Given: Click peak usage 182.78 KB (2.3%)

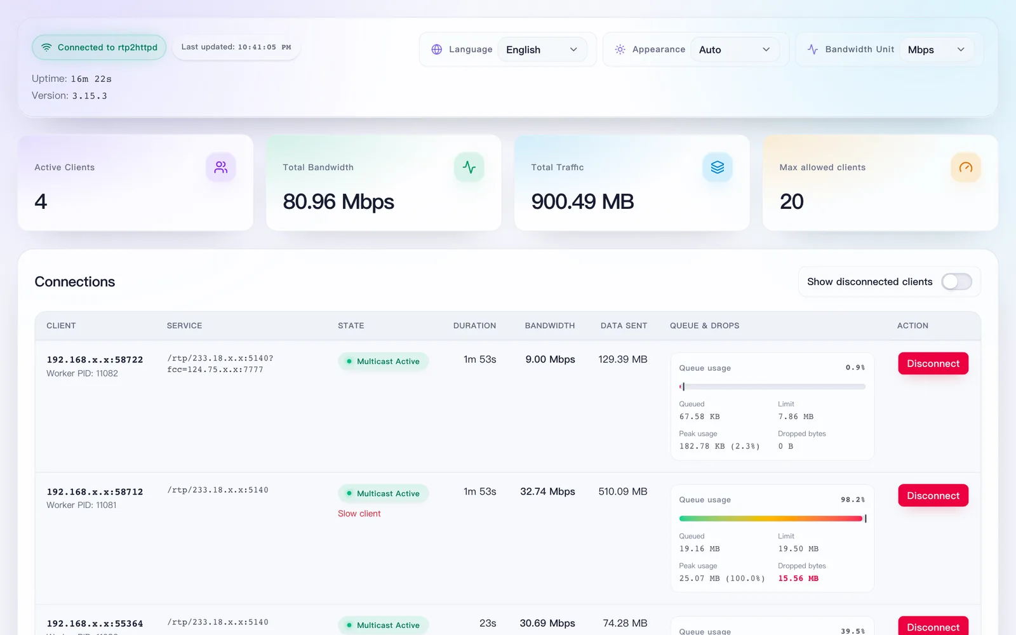Looking at the screenshot, I should [x=719, y=446].
